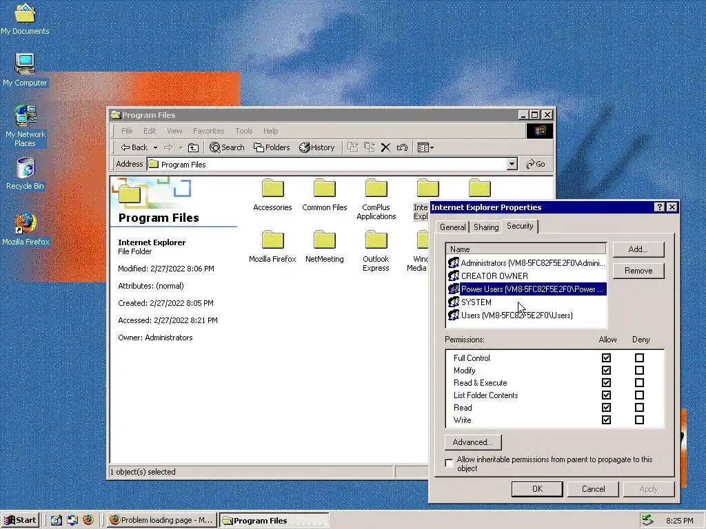This screenshot has height=529, width=706.
Task: Check Deny for Read
Action: click(639, 407)
